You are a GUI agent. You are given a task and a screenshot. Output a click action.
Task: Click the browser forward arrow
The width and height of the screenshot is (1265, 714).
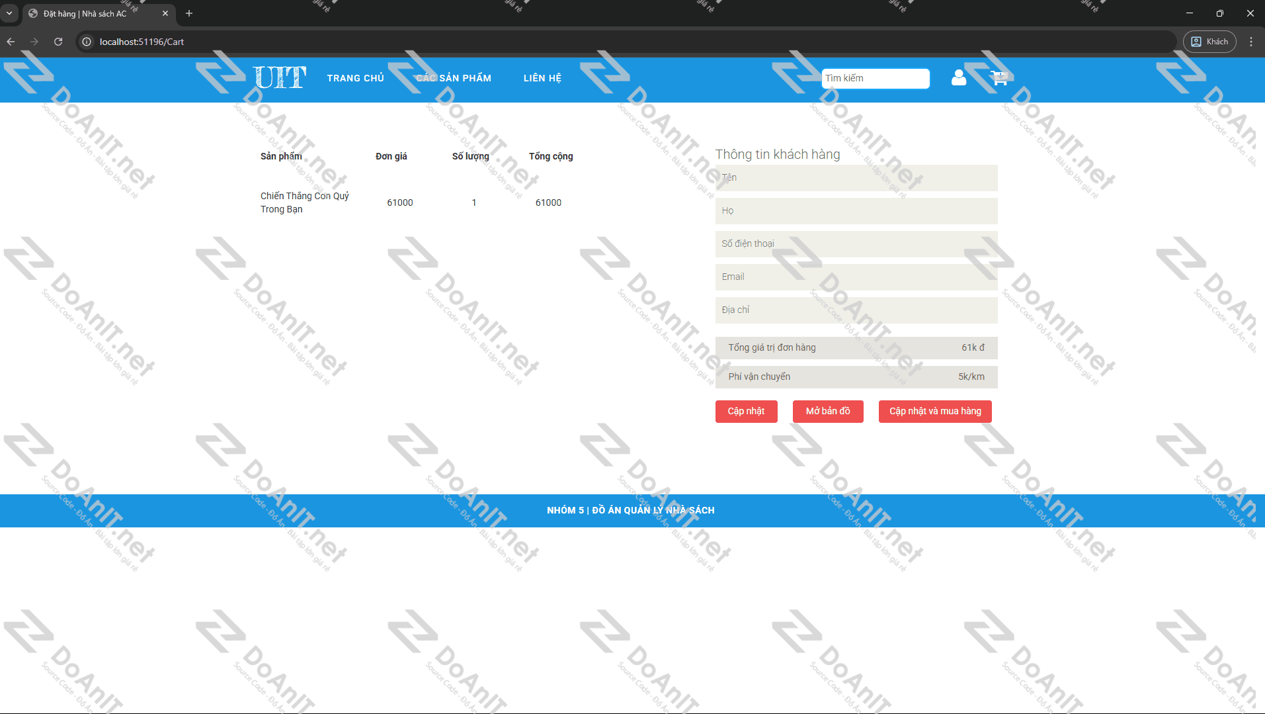click(x=34, y=42)
